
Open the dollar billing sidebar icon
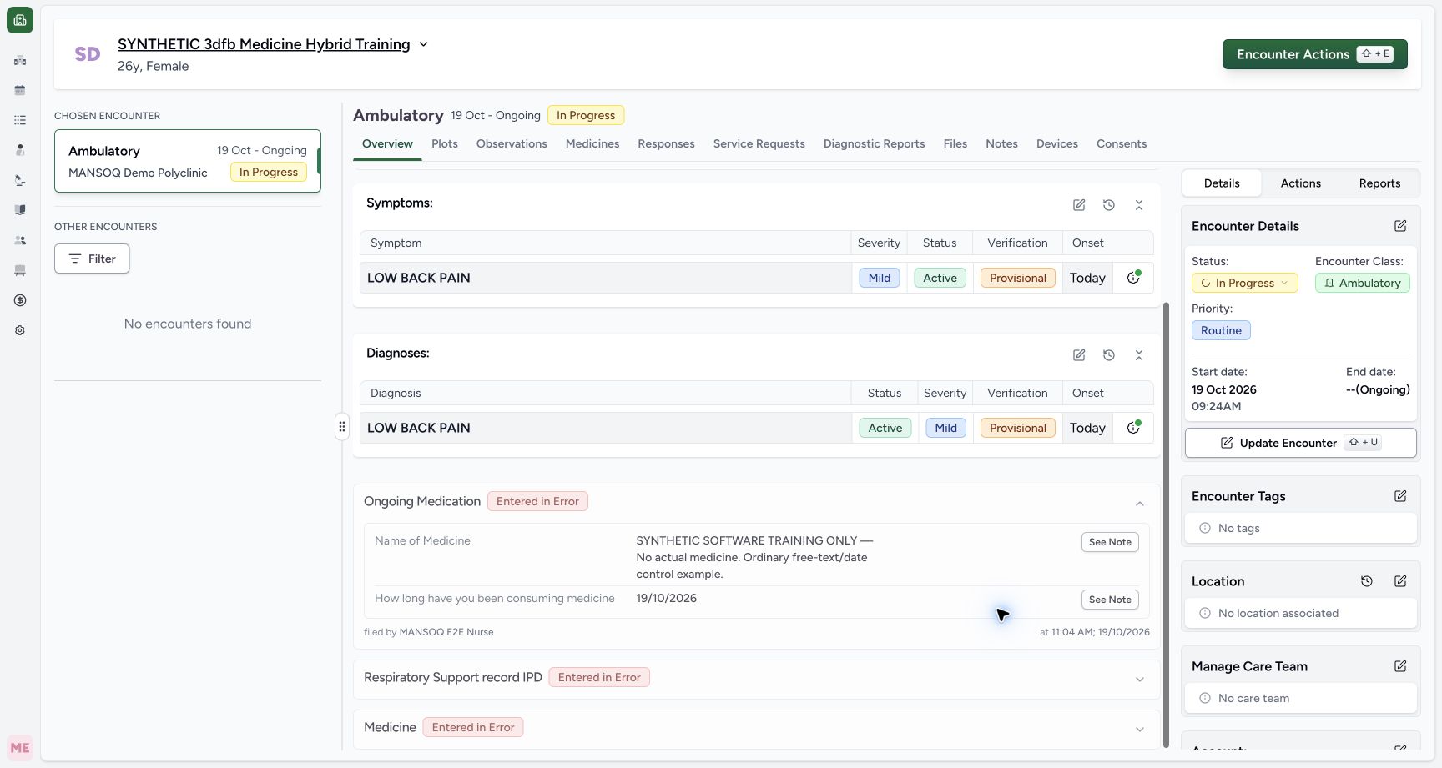[x=20, y=300]
